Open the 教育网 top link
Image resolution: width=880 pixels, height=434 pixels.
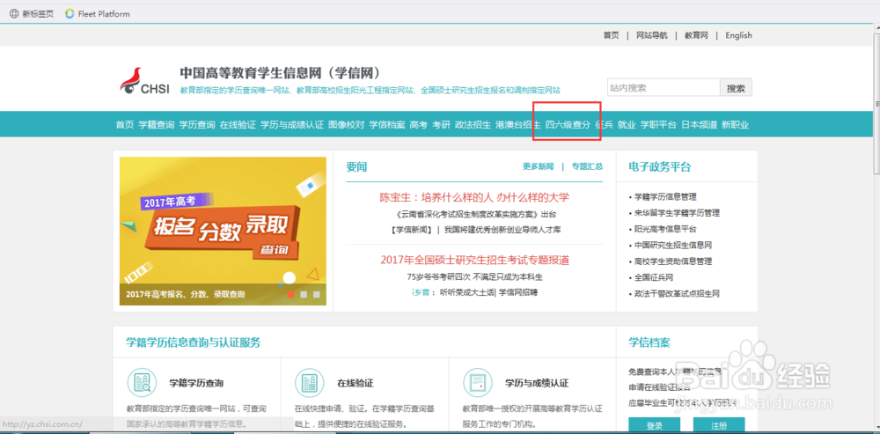[x=696, y=35]
